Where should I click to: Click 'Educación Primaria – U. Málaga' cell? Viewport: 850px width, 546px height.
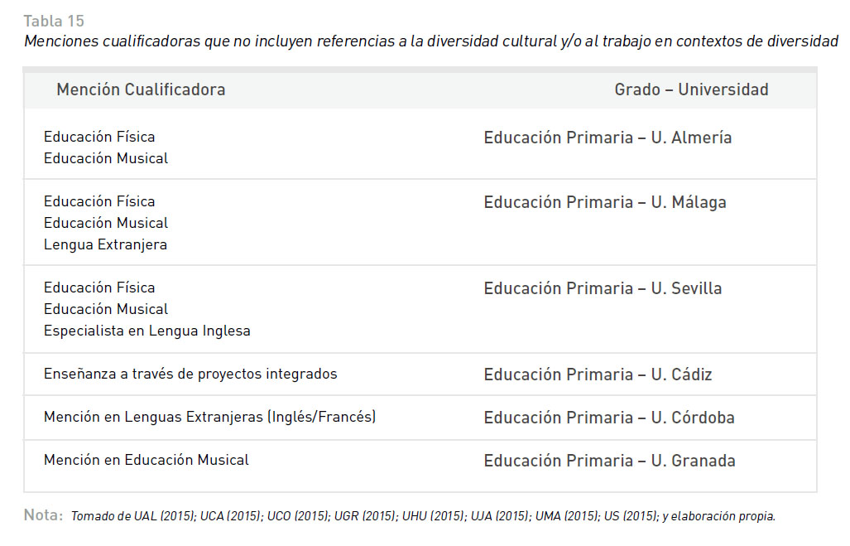(x=605, y=202)
